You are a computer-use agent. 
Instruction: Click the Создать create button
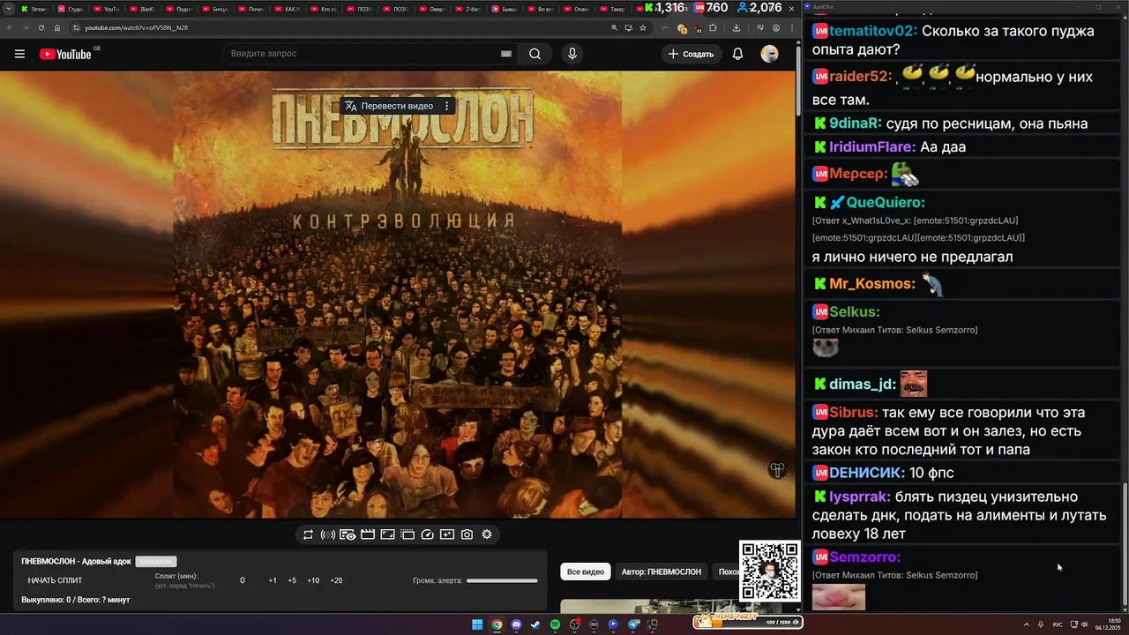tap(691, 54)
